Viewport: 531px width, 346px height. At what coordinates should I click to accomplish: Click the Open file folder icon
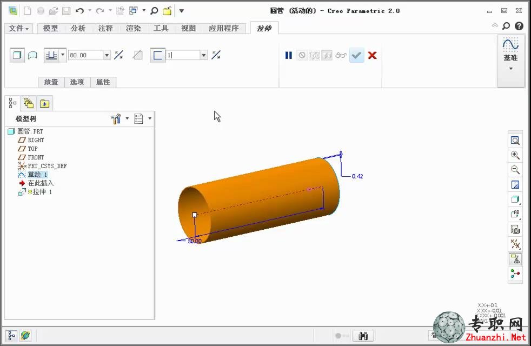[54, 11]
